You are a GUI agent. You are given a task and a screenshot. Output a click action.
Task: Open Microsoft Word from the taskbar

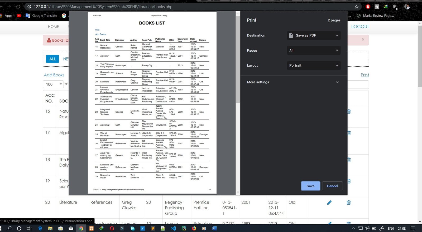(214, 228)
